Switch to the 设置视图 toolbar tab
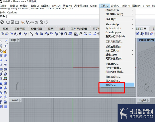Image resolution: width=155 pixels, height=122 pixels. [36, 29]
